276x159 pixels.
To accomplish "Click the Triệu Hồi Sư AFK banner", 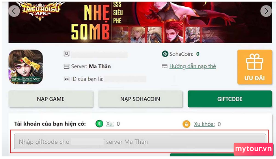I will 140,22.
